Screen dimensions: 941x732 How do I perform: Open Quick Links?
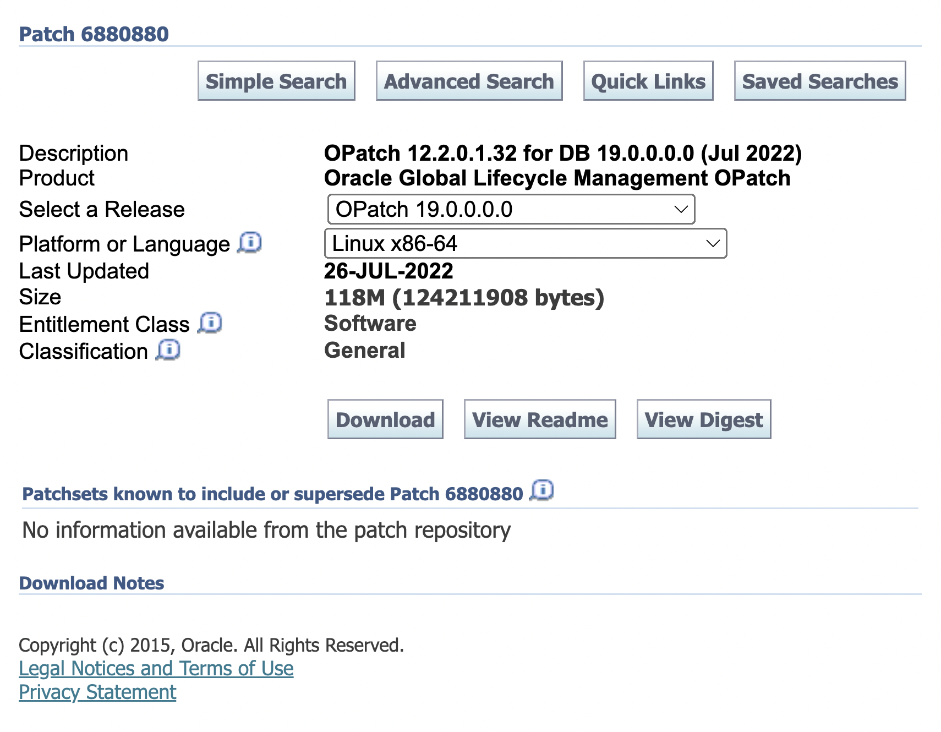(x=648, y=81)
